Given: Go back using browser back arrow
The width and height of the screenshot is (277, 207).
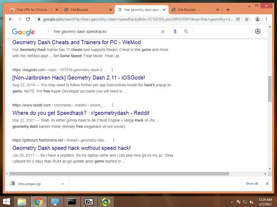Looking at the screenshot, I should (11, 19).
